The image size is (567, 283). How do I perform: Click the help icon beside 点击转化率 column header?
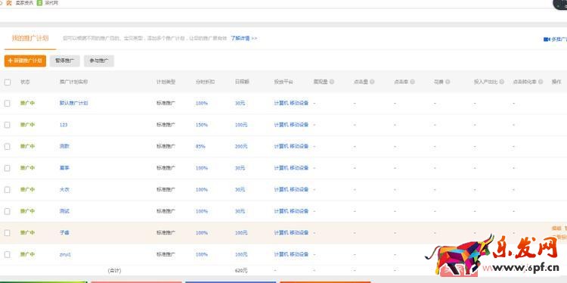coord(541,82)
